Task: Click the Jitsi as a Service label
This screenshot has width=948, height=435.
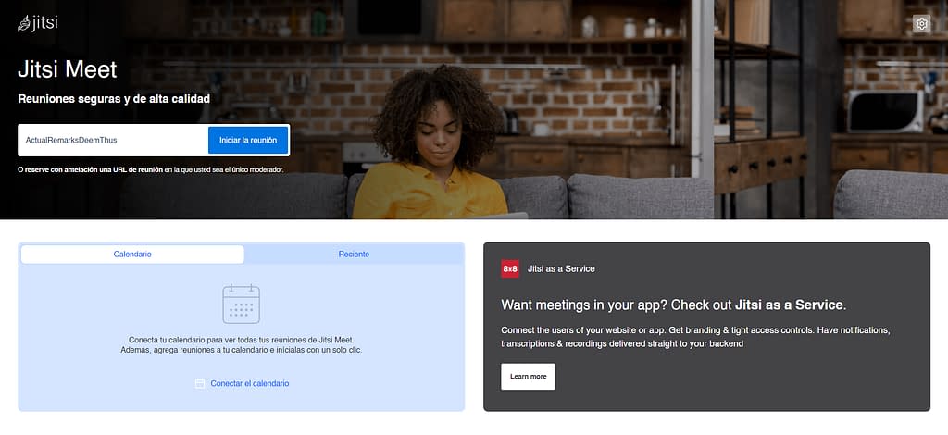Action: pos(561,268)
